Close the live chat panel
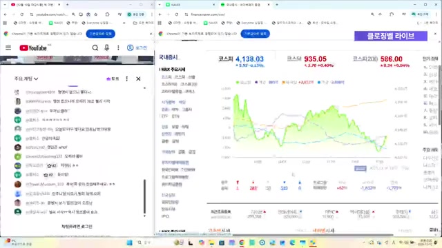The height and width of the screenshot is (248, 442). coord(138,79)
